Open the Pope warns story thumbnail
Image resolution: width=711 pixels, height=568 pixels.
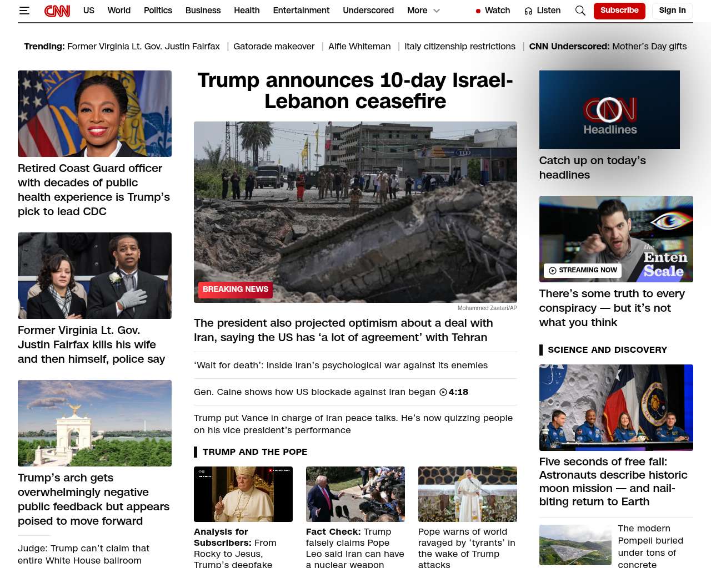(468, 494)
